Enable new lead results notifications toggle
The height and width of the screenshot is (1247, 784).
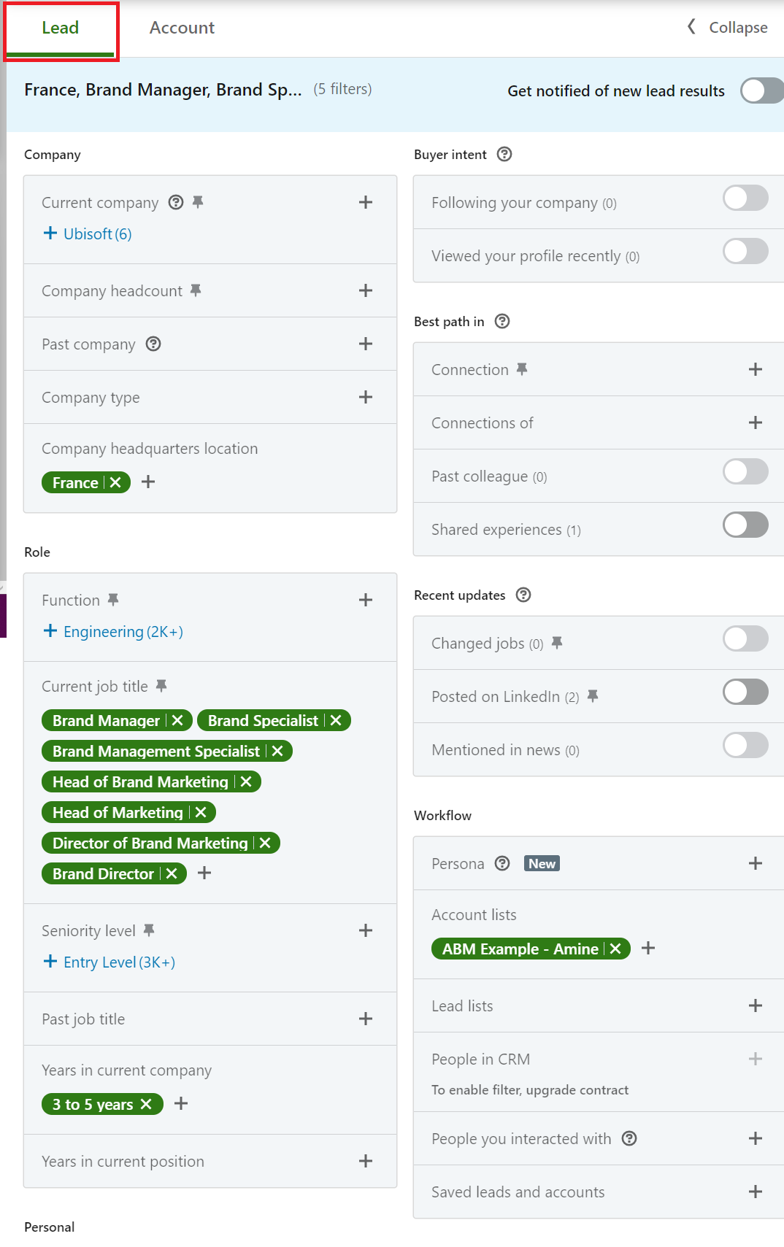point(760,91)
